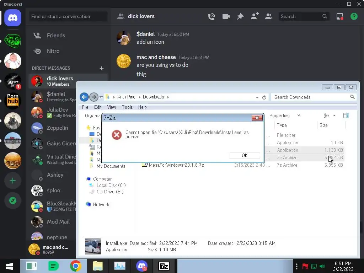Sort by the Size column header
The image size is (364, 273).
pos(332,125)
